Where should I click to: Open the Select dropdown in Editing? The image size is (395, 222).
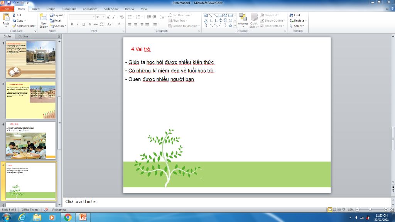(x=297, y=26)
